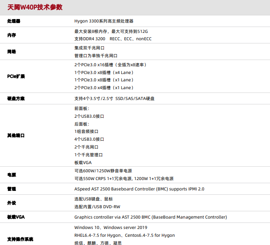Select '集成双千兆网口' text
The height and width of the screenshot is (245, 270).
coord(89,48)
